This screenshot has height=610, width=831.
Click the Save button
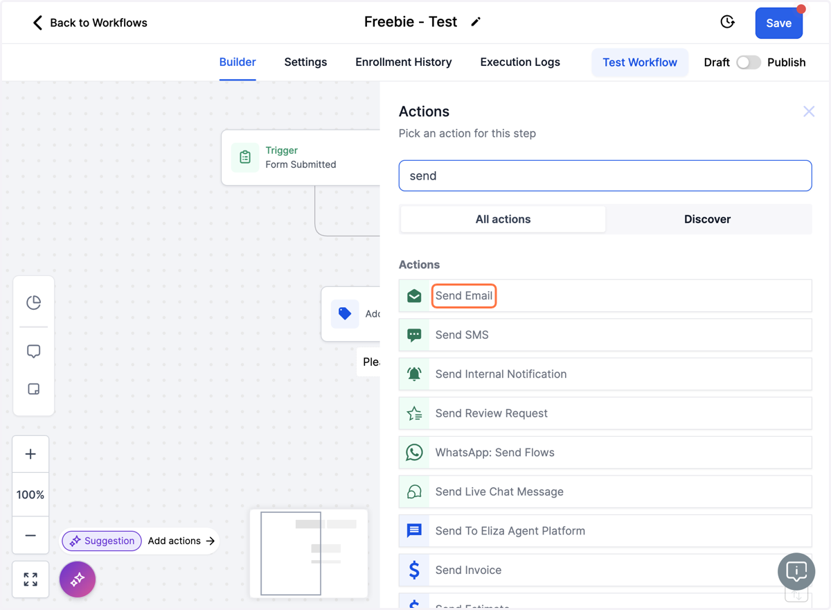778,23
